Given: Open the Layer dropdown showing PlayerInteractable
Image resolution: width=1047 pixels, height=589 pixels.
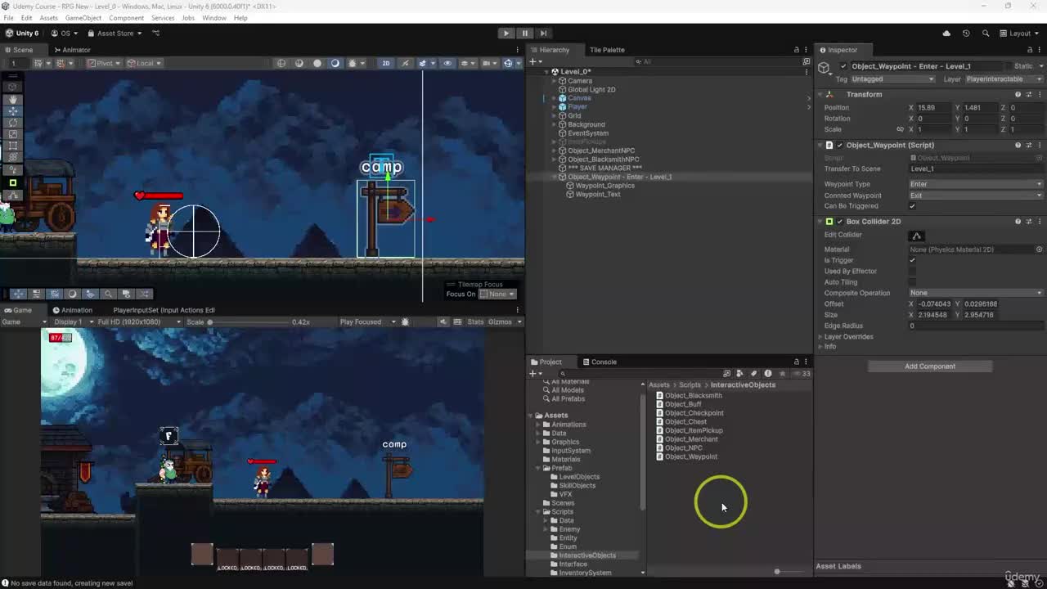Looking at the screenshot, I should tap(1004, 79).
